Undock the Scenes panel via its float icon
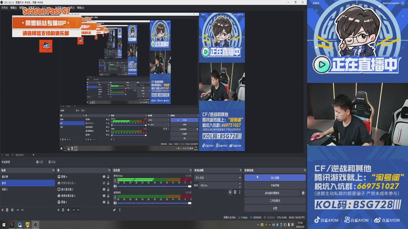Image resolution: width=408 pixels, height=229 pixels. point(54,170)
